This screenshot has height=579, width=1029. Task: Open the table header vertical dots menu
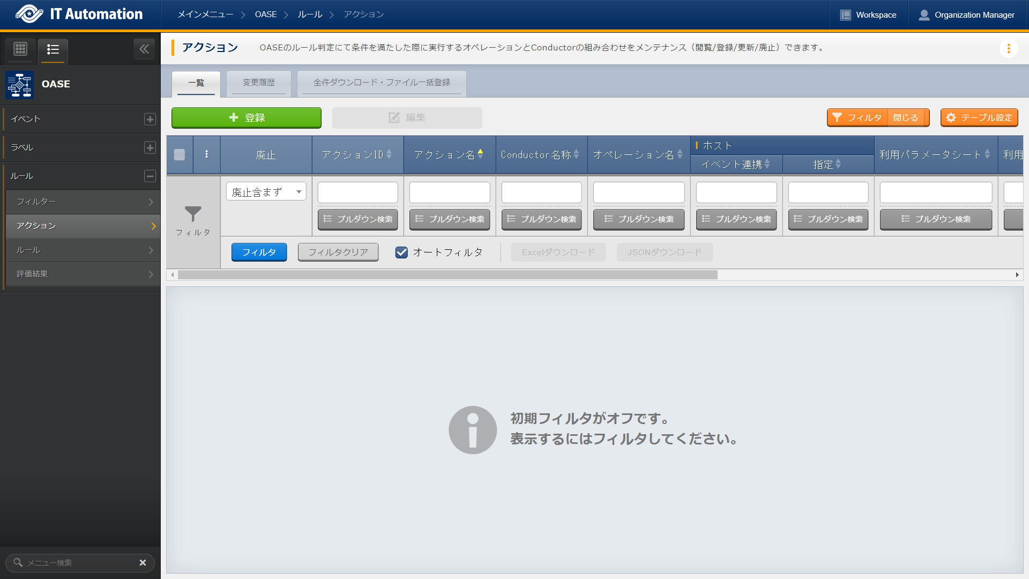click(x=206, y=154)
